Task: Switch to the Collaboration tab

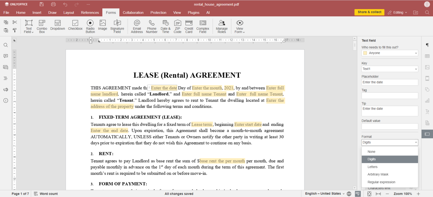Action: 133,13
